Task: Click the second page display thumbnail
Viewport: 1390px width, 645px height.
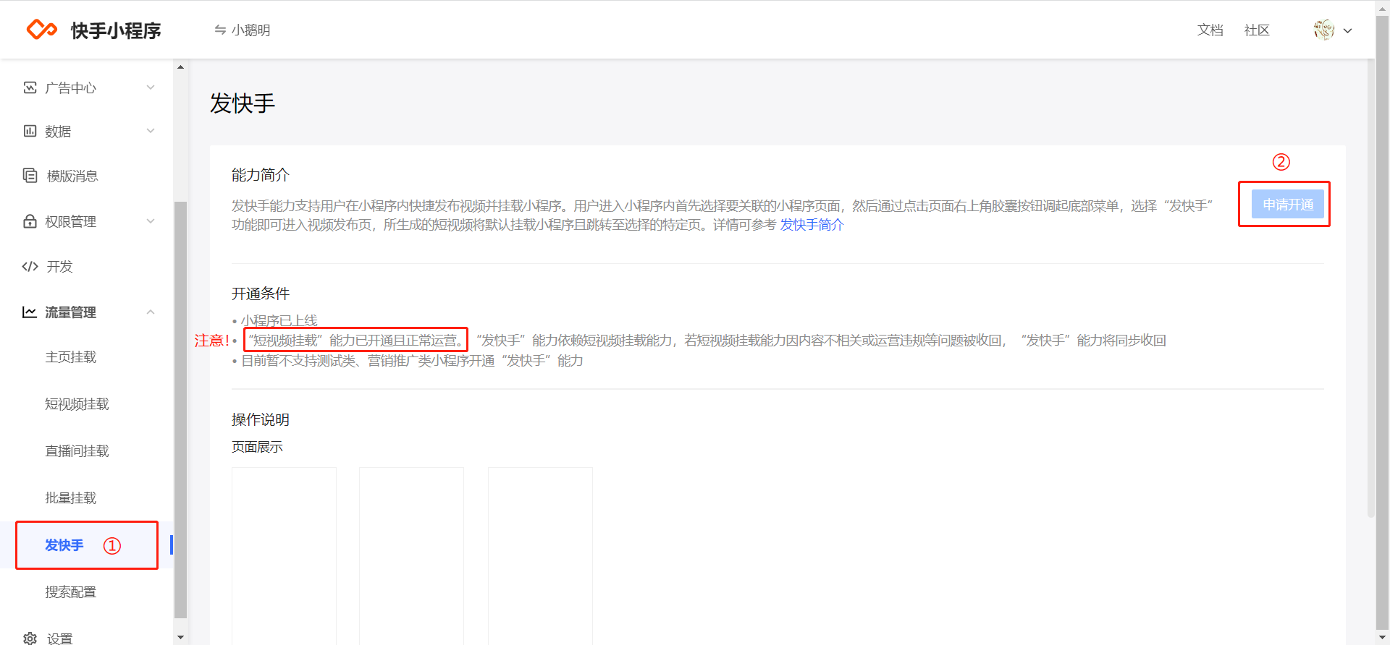Action: point(411,555)
